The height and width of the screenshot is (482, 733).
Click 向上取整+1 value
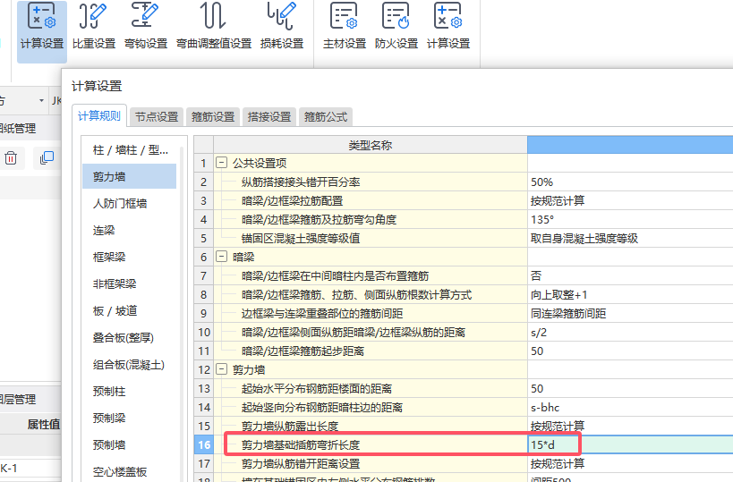tap(630, 294)
